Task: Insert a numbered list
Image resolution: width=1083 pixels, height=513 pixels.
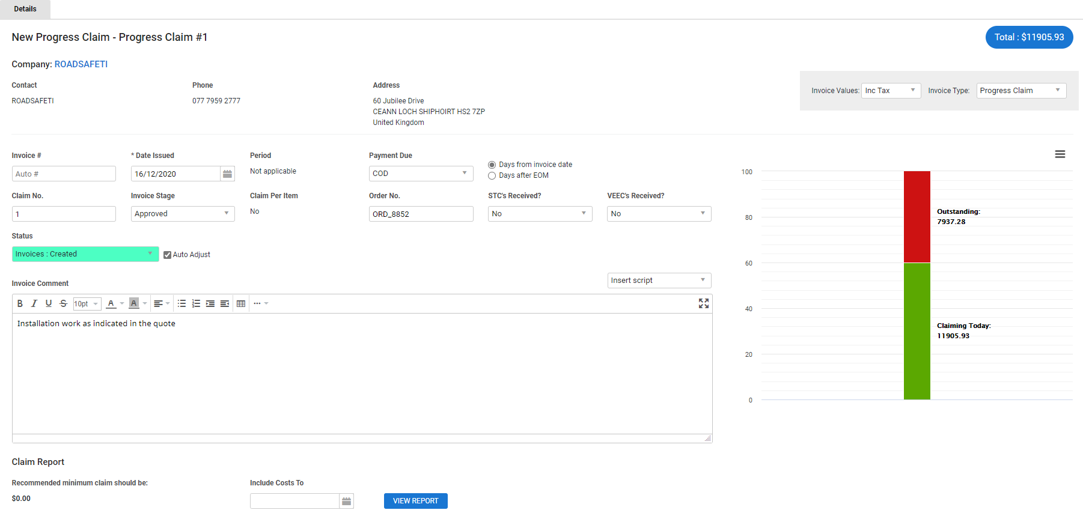Action: (x=196, y=303)
